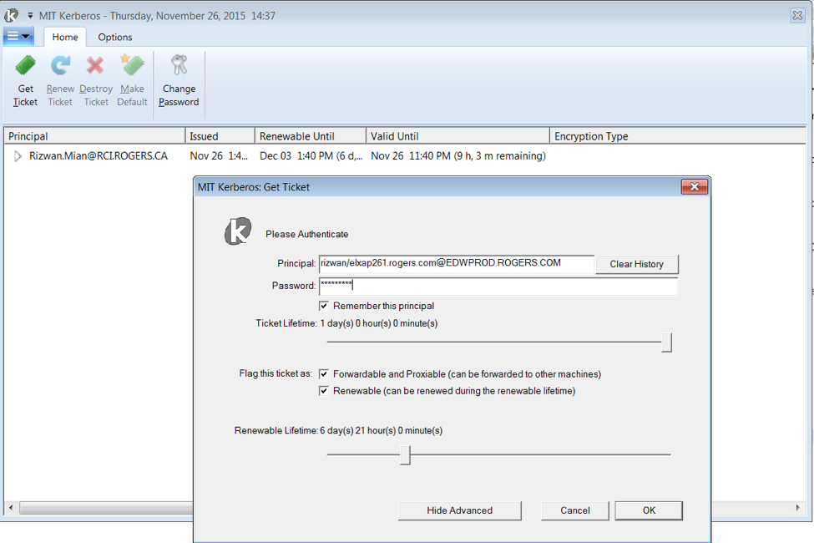Screen dimensions: 814x543
Task: Click the Hide Advanced button
Action: click(459, 510)
